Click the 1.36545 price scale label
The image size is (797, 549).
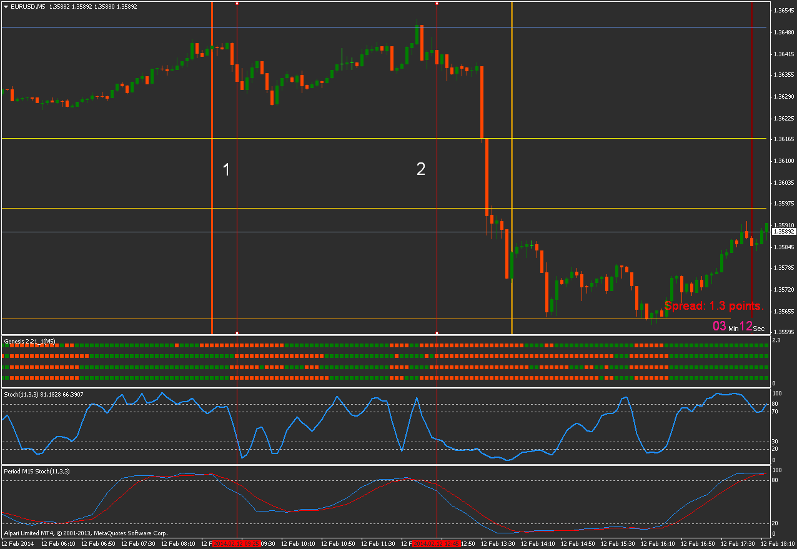(x=783, y=11)
